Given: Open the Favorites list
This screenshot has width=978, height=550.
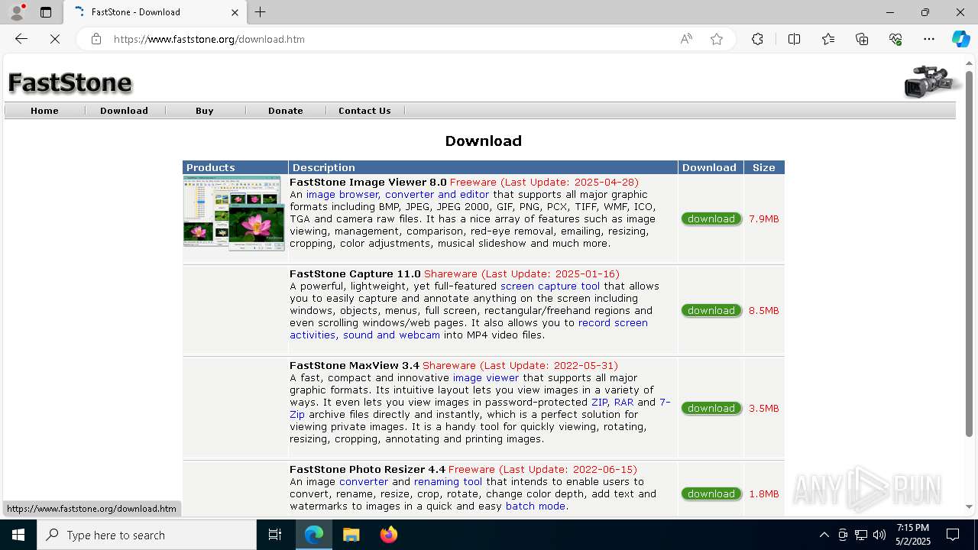Looking at the screenshot, I should 828,39.
